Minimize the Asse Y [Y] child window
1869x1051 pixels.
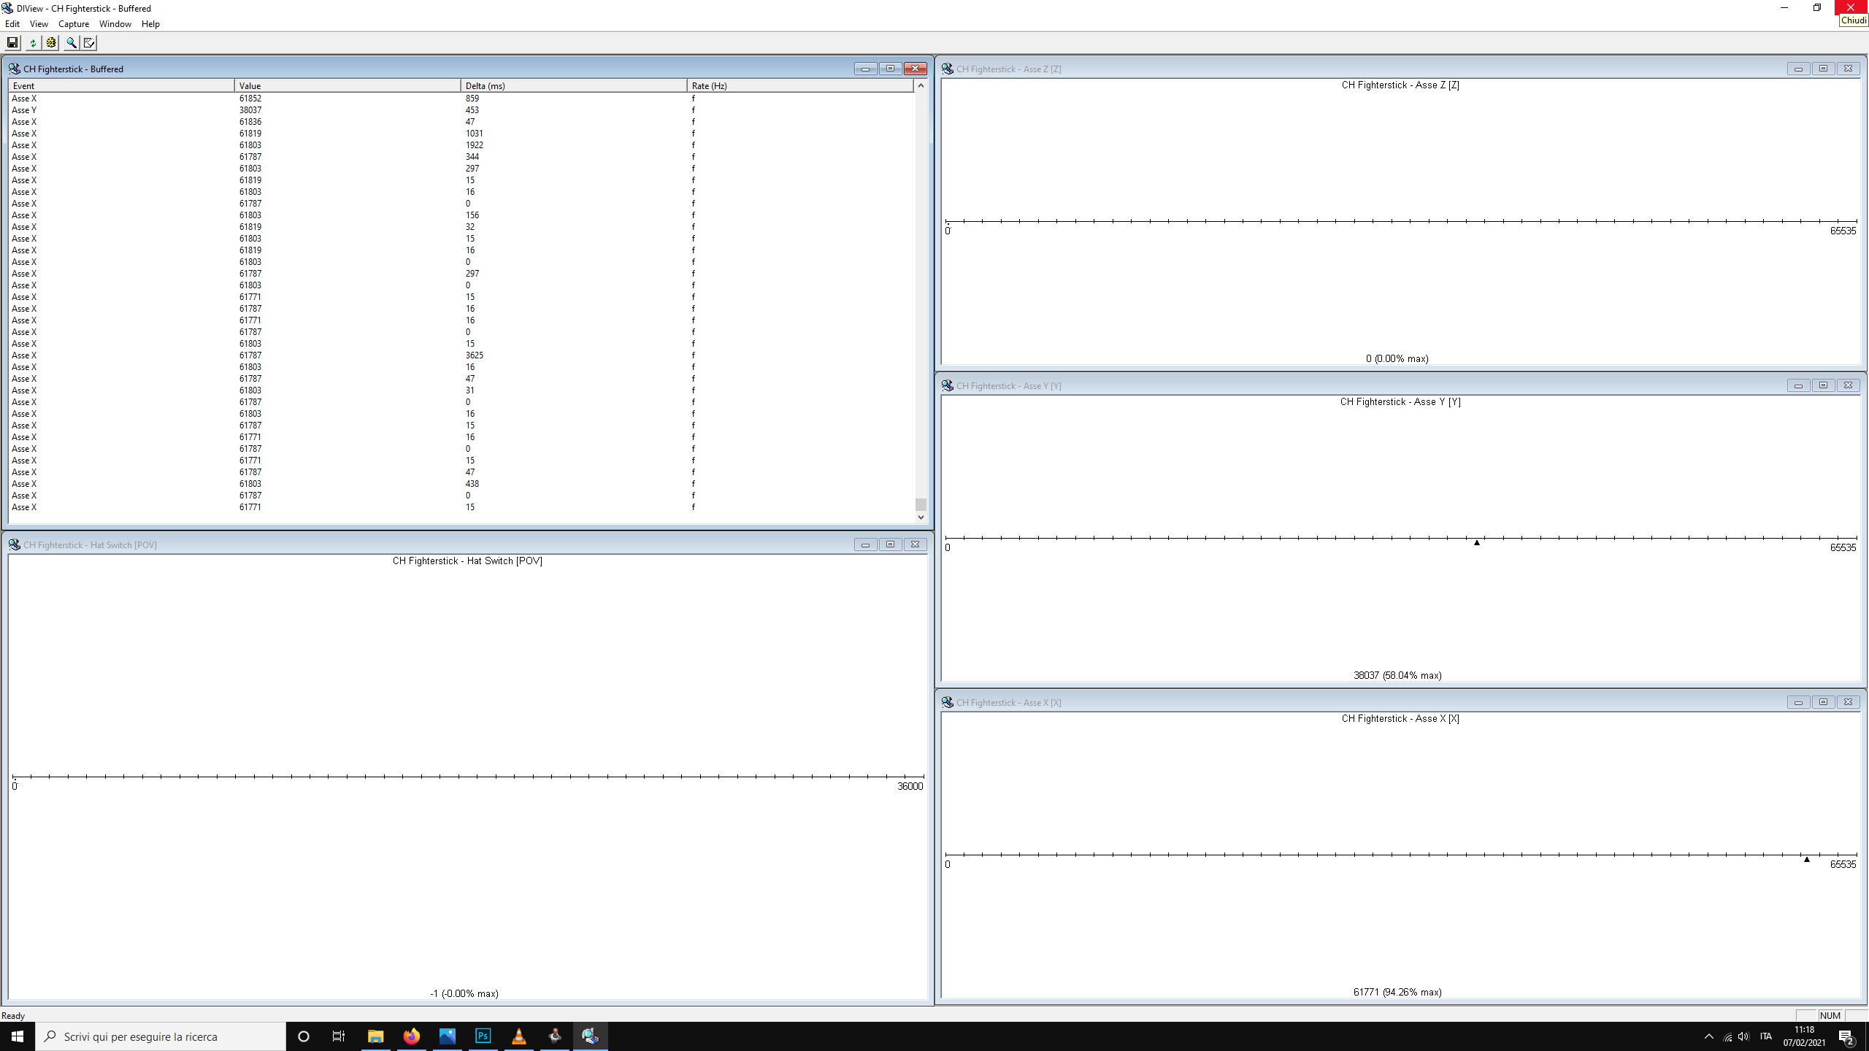[x=1798, y=385]
